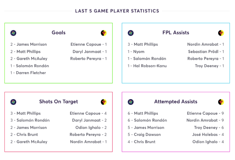Choose Odion Ighalo in Shots On Target
Image resolution: width=235 pixels, height=160 pixels.
pos(88,127)
